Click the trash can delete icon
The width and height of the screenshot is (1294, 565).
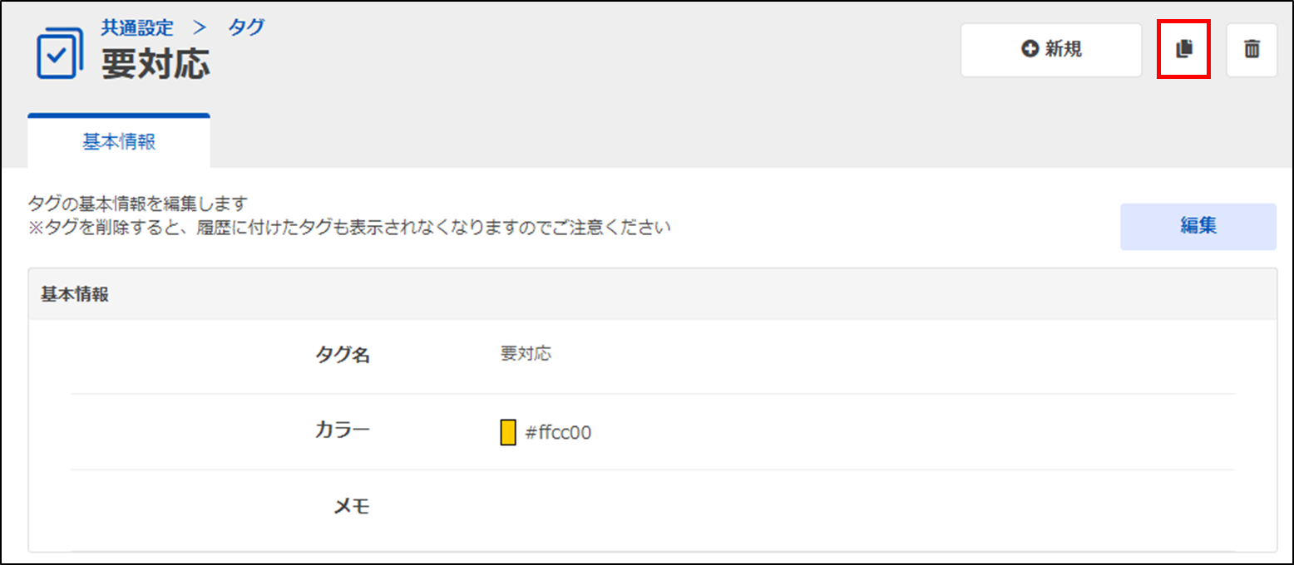(x=1252, y=50)
